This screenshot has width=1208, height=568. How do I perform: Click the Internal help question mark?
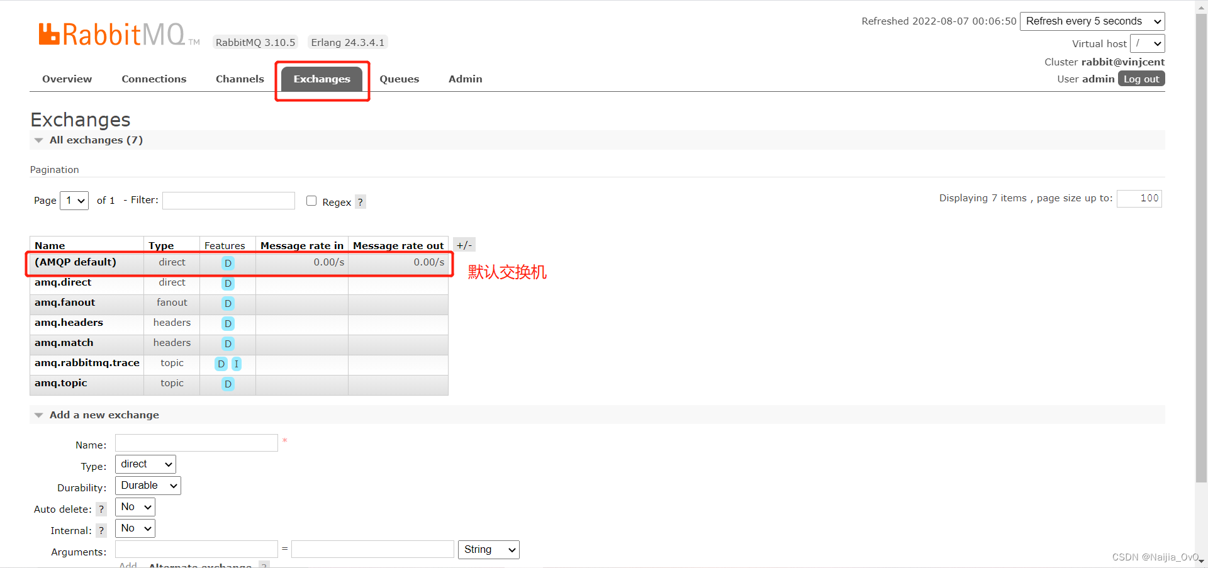101,530
